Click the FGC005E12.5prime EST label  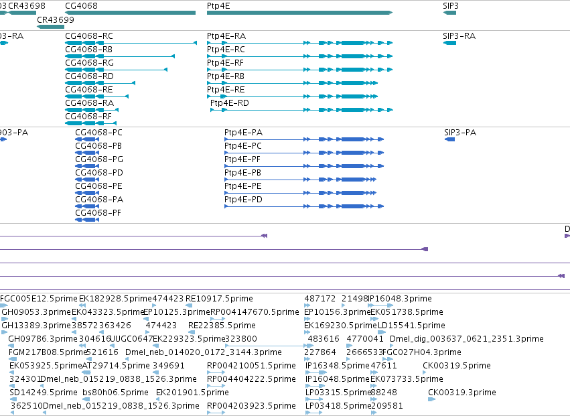39,299
